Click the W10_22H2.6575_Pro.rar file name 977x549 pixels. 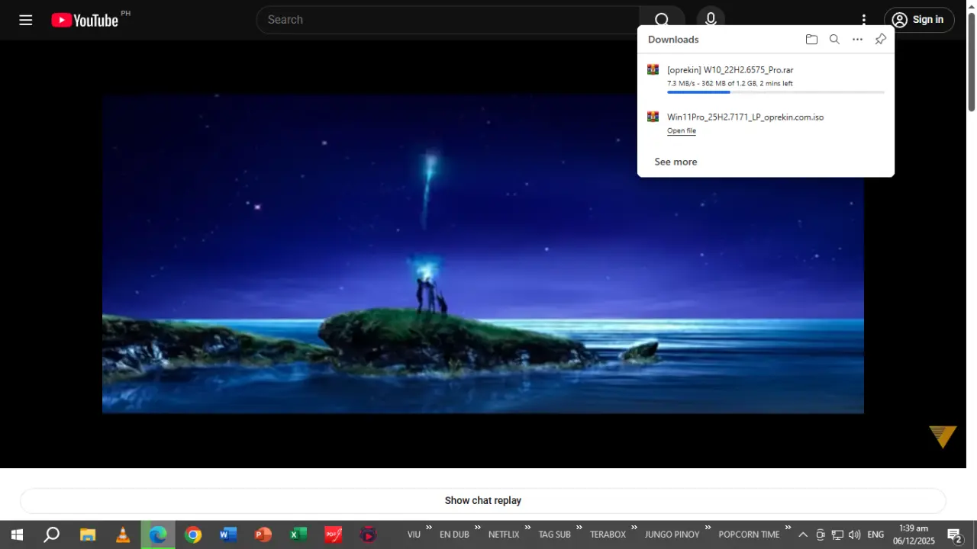point(730,70)
